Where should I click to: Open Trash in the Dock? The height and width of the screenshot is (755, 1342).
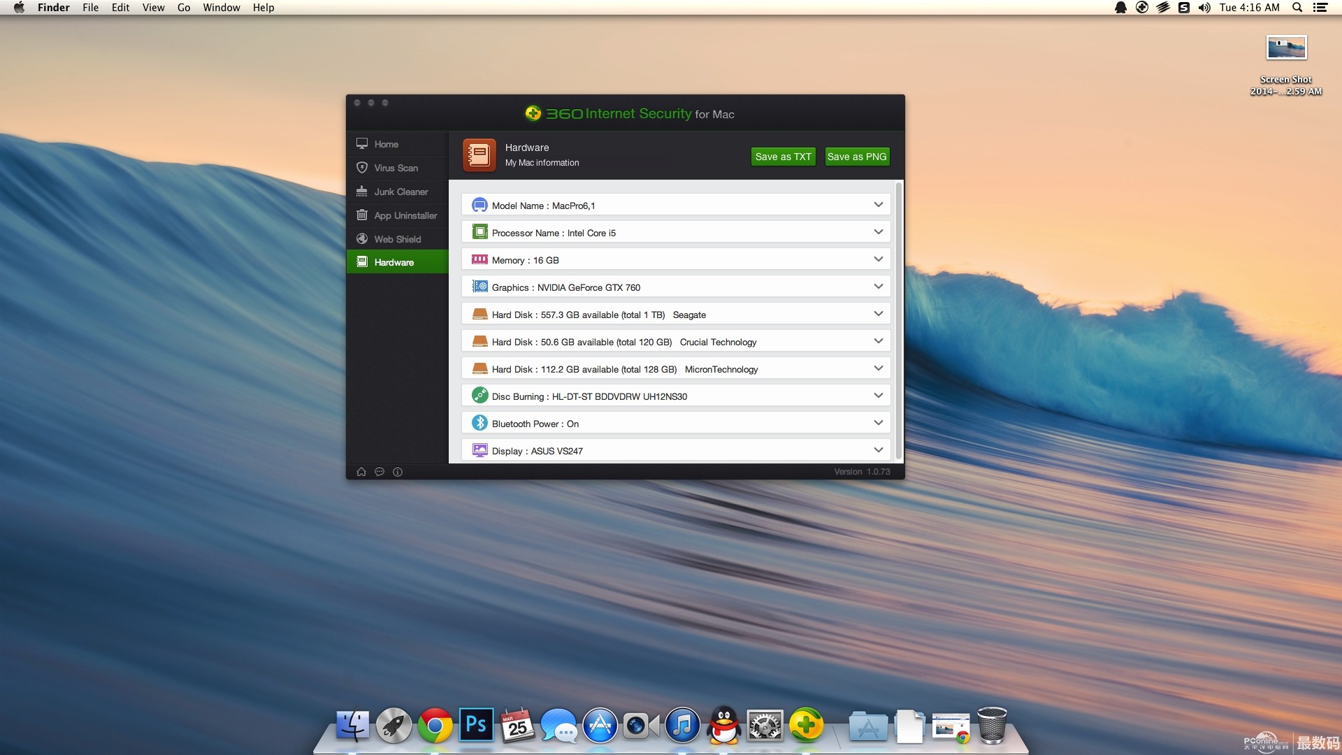click(x=992, y=726)
